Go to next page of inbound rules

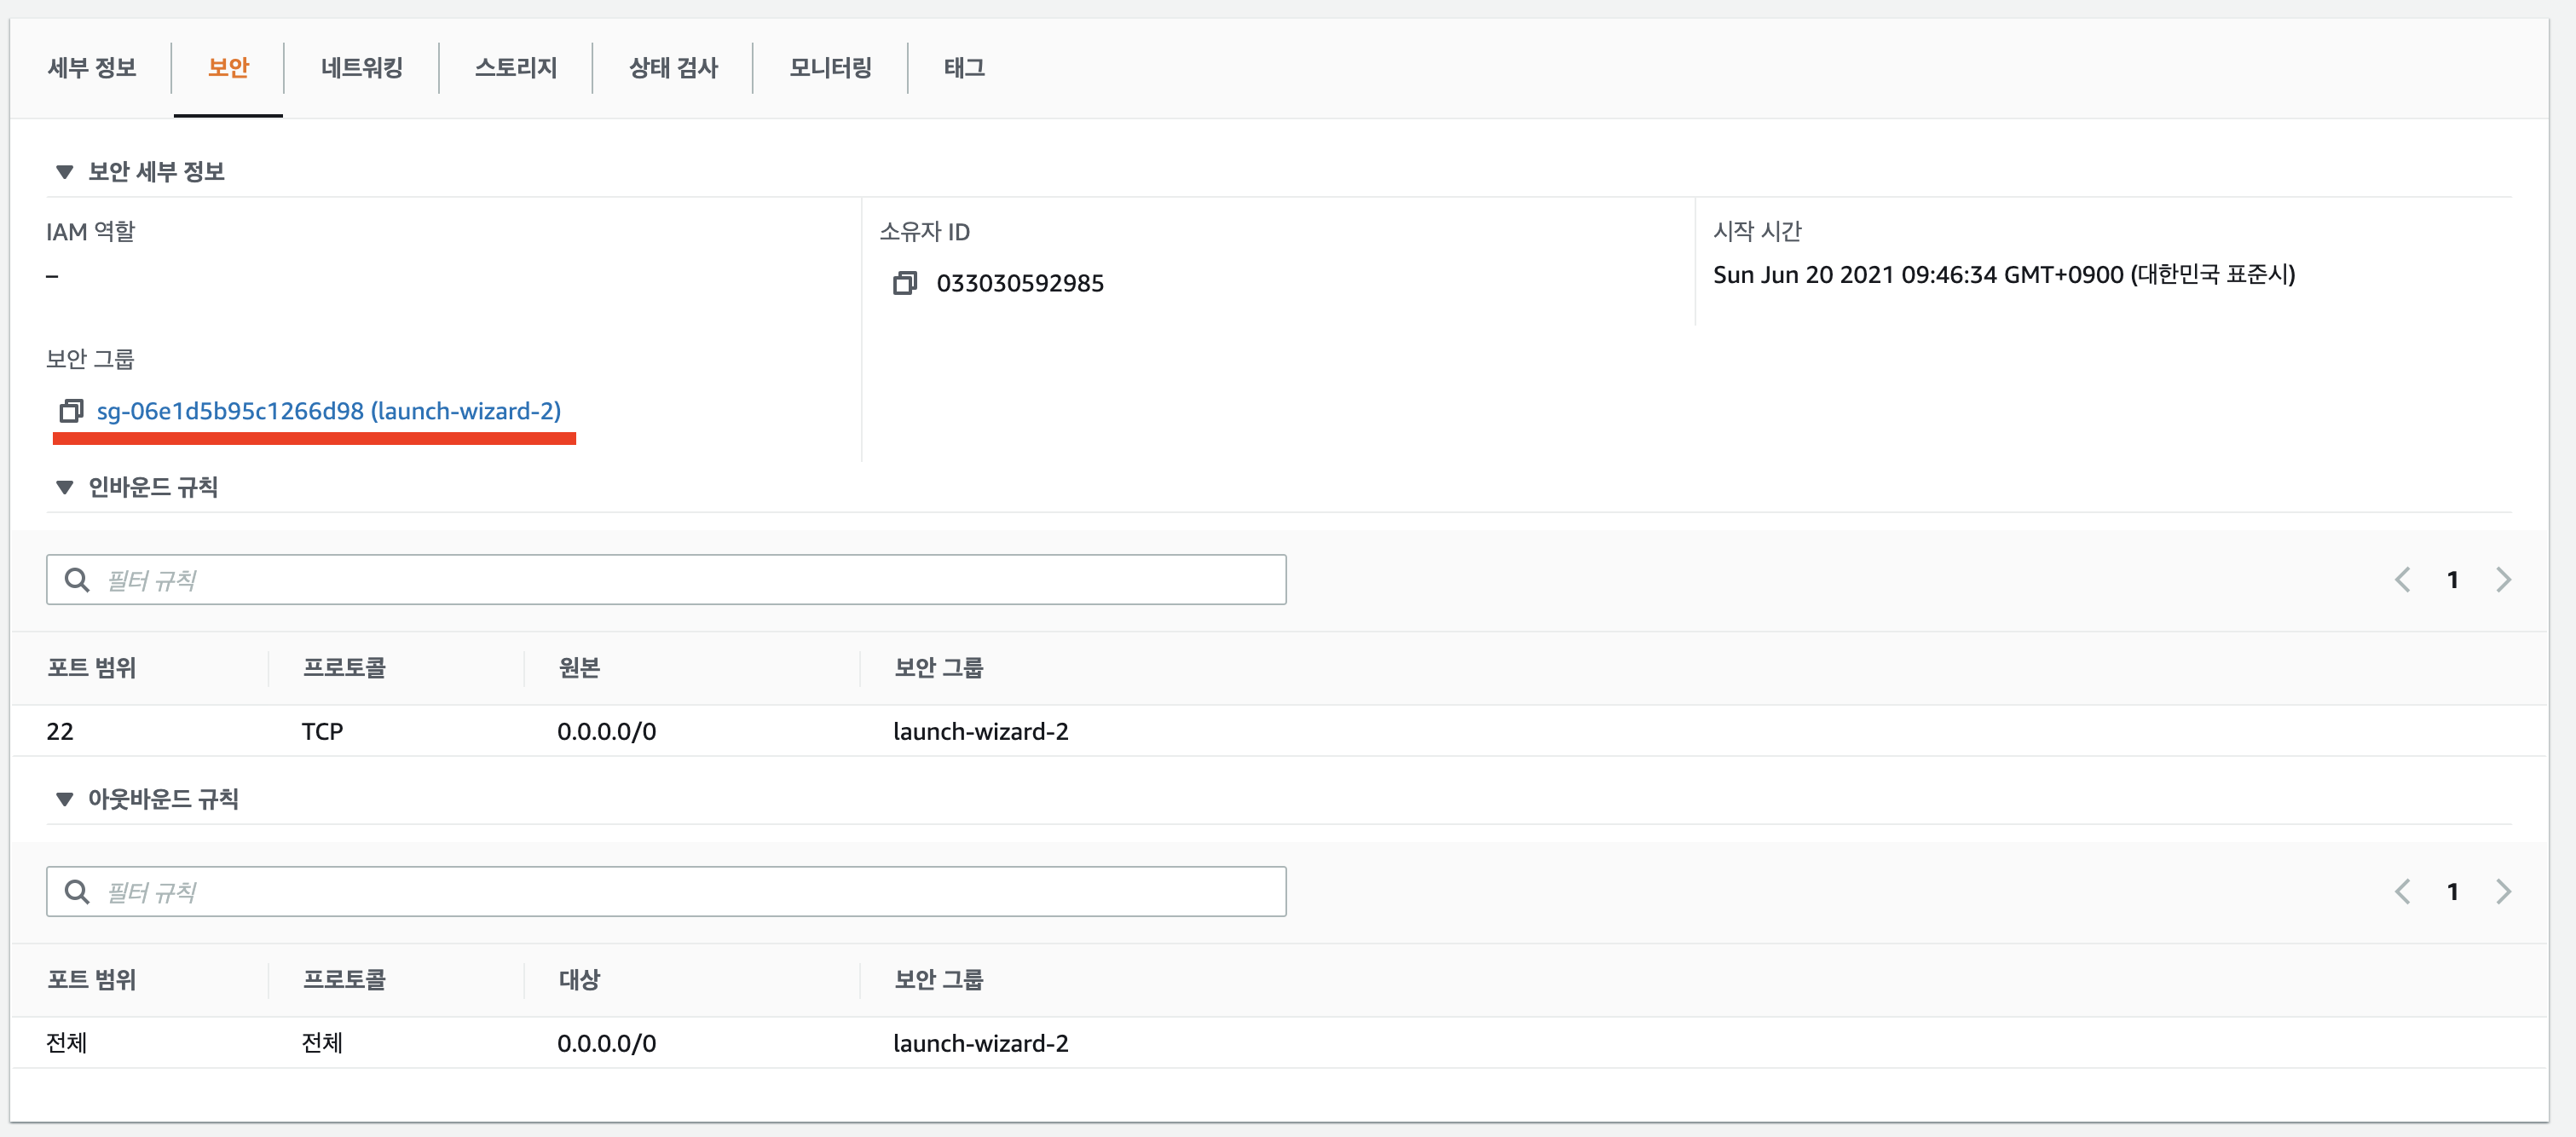coord(2503,580)
